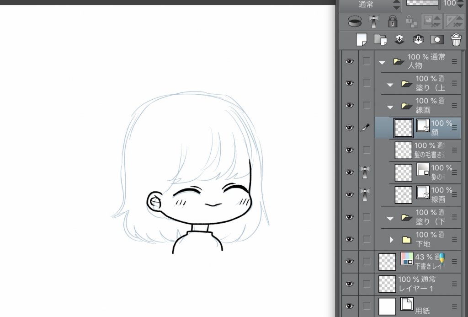This screenshot has width=468, height=317.
Task: Collapse the 人物 layer folder
Action: [382, 62]
